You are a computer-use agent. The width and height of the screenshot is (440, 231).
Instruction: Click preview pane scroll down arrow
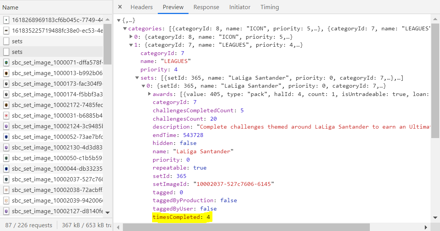point(435,217)
